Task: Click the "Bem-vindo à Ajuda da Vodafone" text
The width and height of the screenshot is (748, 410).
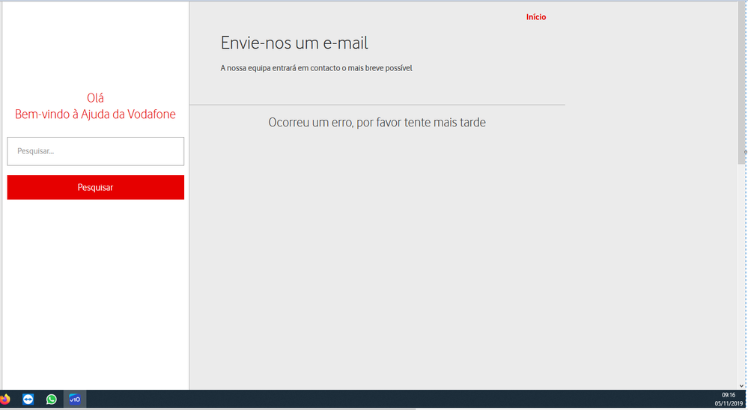Action: (95, 114)
